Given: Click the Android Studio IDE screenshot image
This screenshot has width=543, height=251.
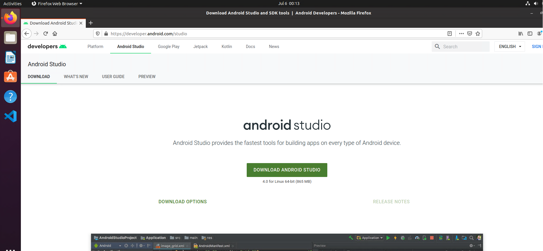Looking at the screenshot, I should [x=287, y=242].
